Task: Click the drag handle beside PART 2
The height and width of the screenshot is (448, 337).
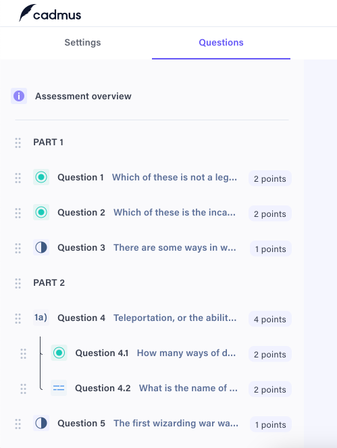Action: pos(18,283)
